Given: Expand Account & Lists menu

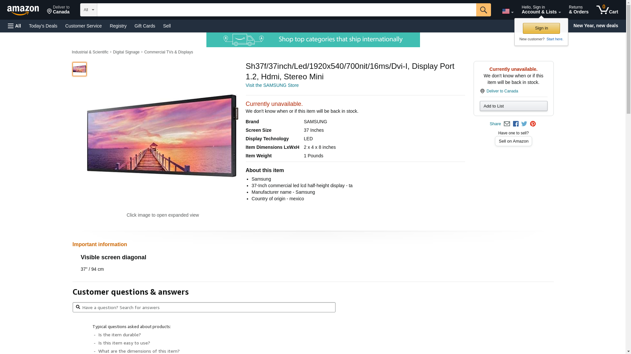Looking at the screenshot, I should click(x=541, y=10).
